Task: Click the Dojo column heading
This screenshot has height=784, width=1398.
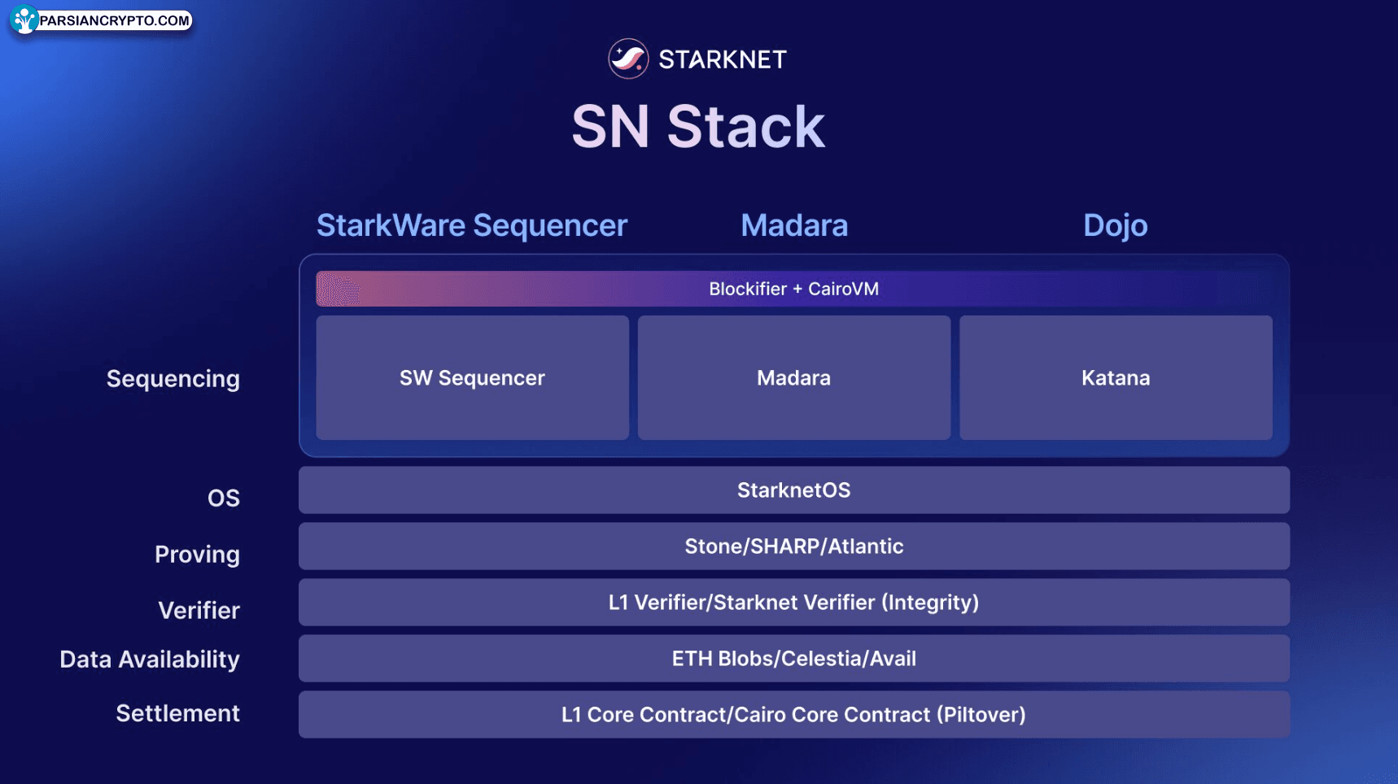Action: tap(1116, 225)
